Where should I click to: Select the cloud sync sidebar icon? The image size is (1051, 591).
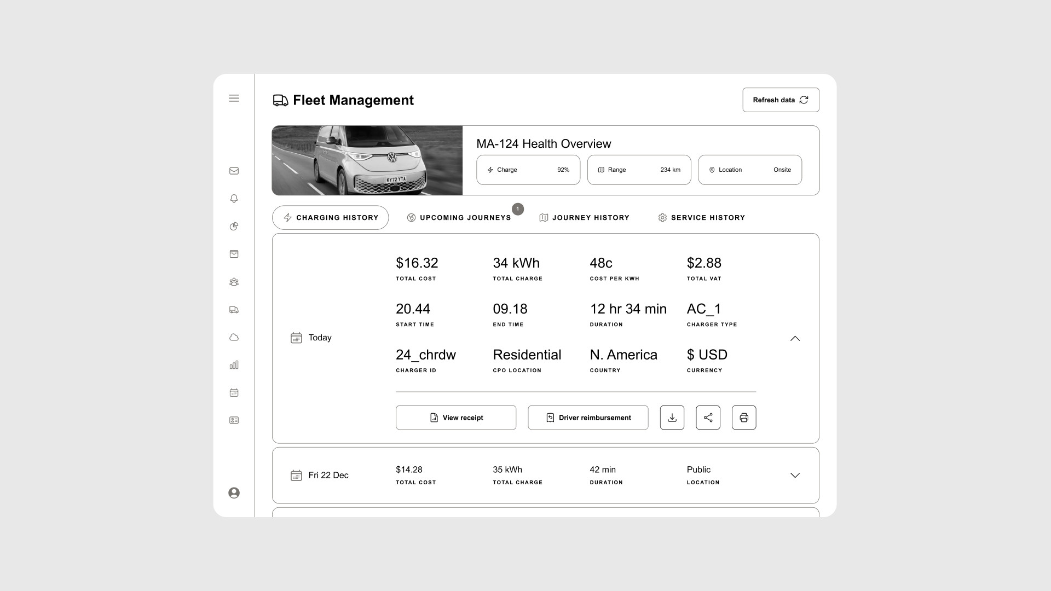[234, 337]
